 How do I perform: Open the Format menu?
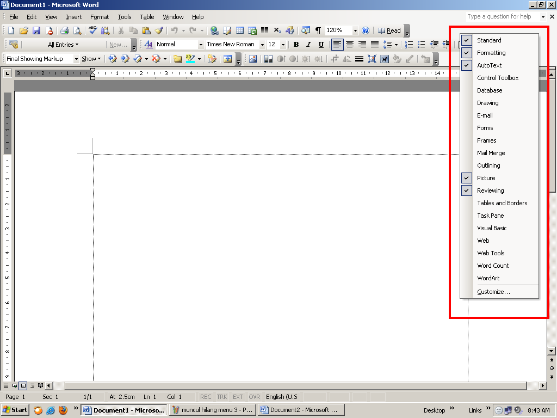coord(100,17)
